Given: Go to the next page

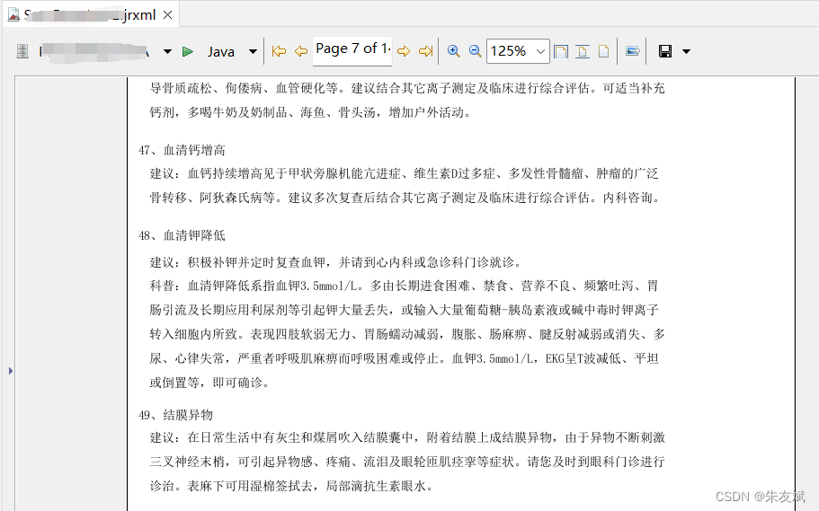Looking at the screenshot, I should click(x=404, y=51).
